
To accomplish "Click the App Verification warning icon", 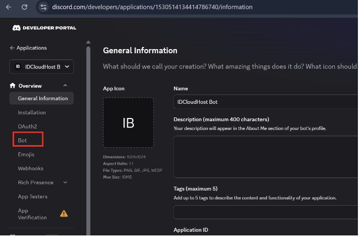I will click(64, 214).
